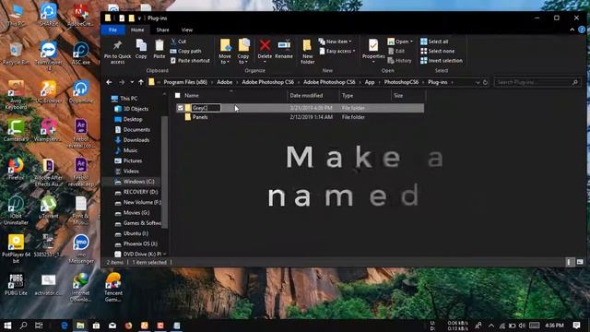Open RECOVERY (D:) drive in navigation pane
Image resolution: width=590 pixels, height=332 pixels.
[x=140, y=192]
